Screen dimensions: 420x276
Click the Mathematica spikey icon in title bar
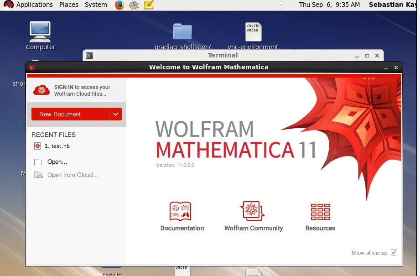coord(32,67)
